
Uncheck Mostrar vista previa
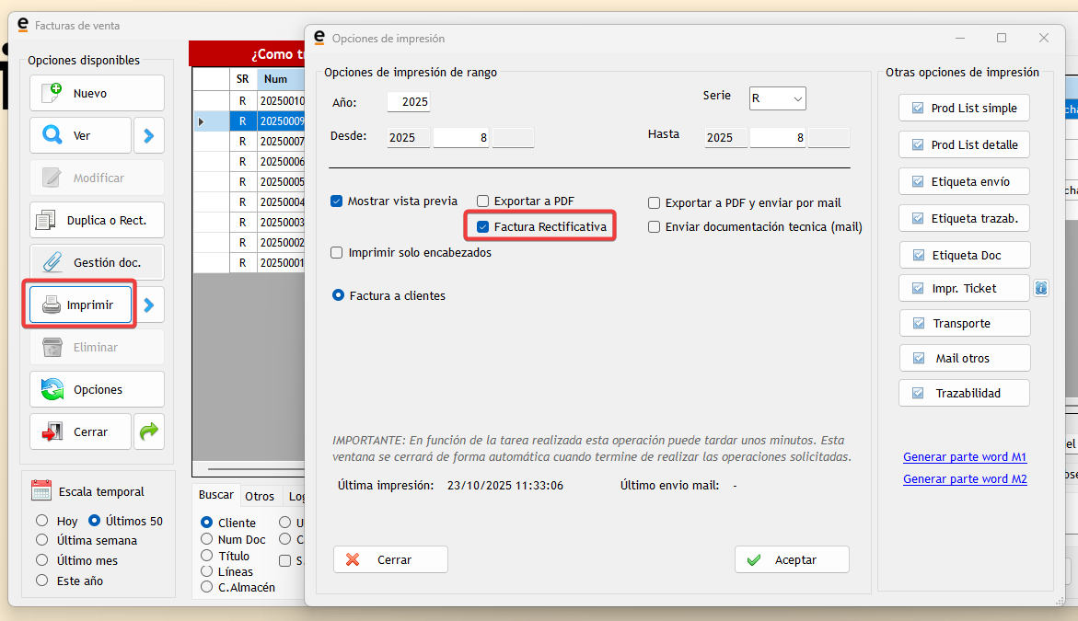coord(337,201)
